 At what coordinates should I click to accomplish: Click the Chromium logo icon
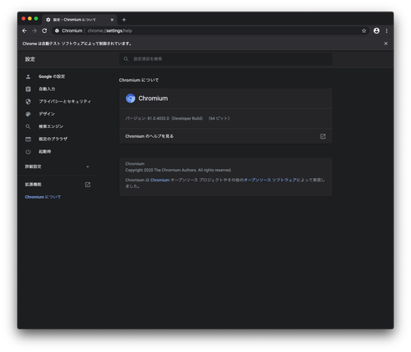131,98
